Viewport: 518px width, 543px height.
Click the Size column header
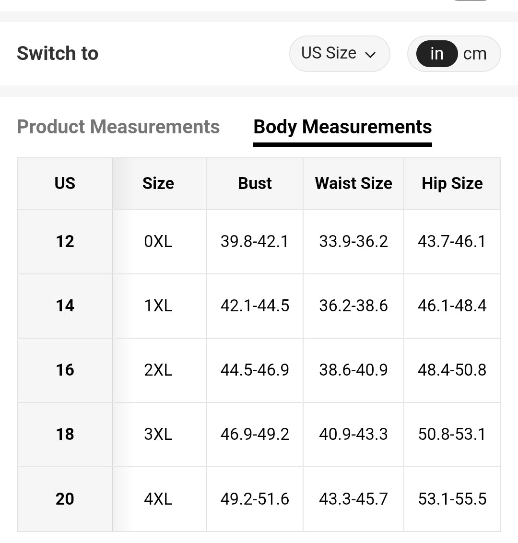point(158,183)
